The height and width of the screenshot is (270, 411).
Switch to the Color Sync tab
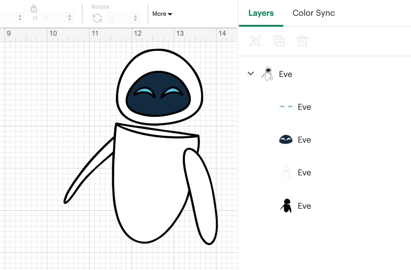tap(313, 13)
